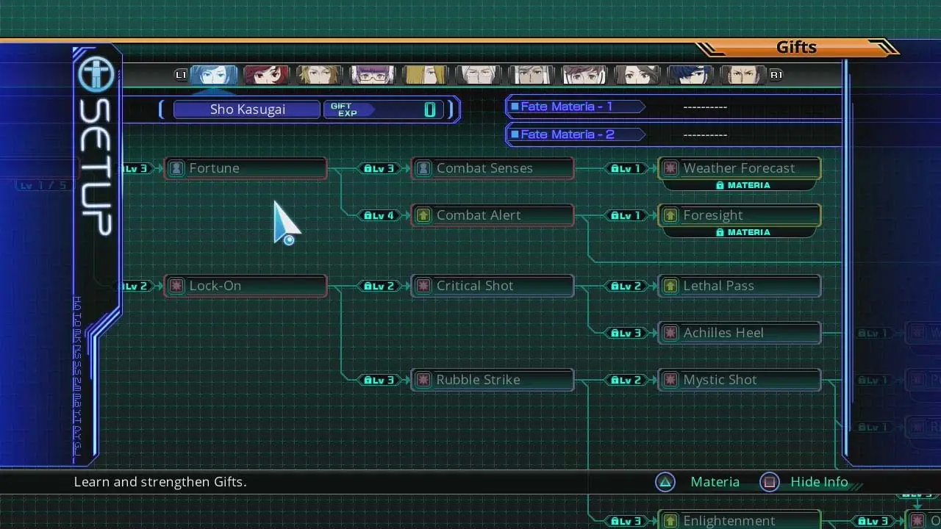Select the Achilles Heel gift

(740, 333)
